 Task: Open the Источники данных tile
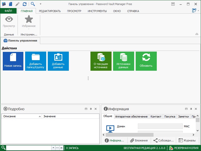(123, 61)
